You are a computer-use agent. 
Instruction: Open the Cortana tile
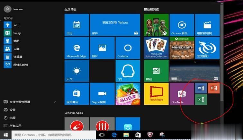point(128,48)
